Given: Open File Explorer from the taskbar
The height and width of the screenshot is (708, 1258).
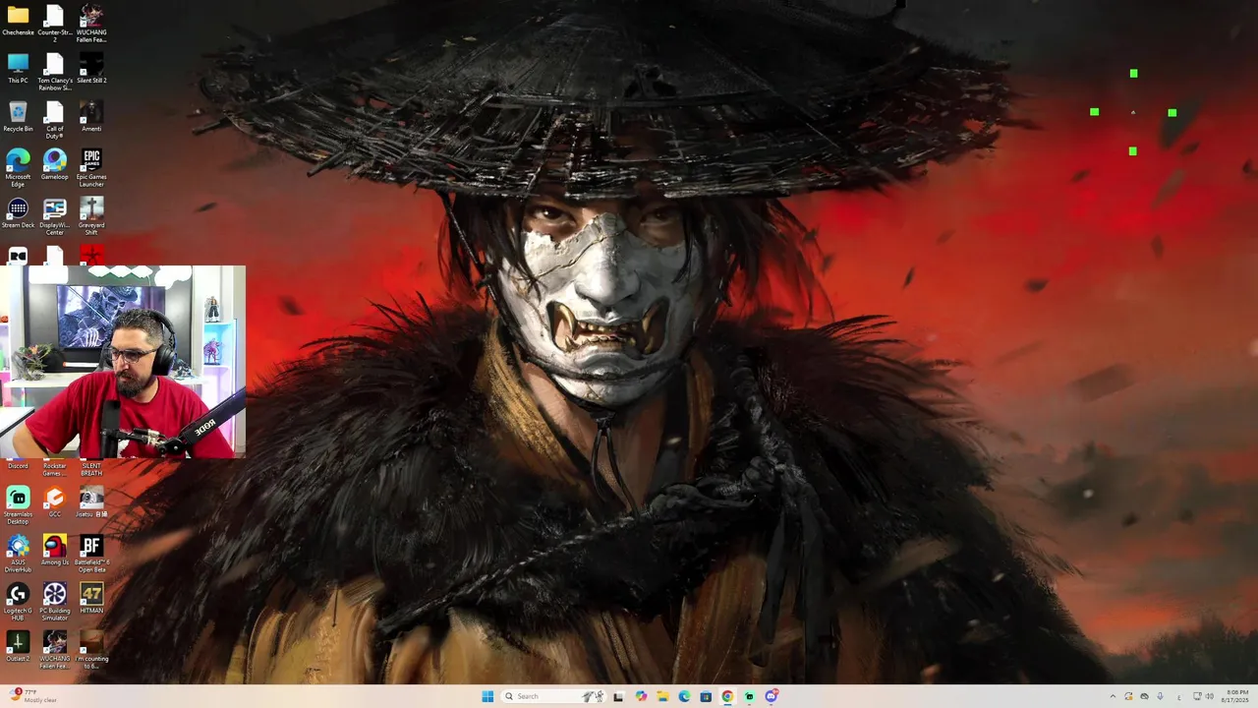Looking at the screenshot, I should (662, 696).
